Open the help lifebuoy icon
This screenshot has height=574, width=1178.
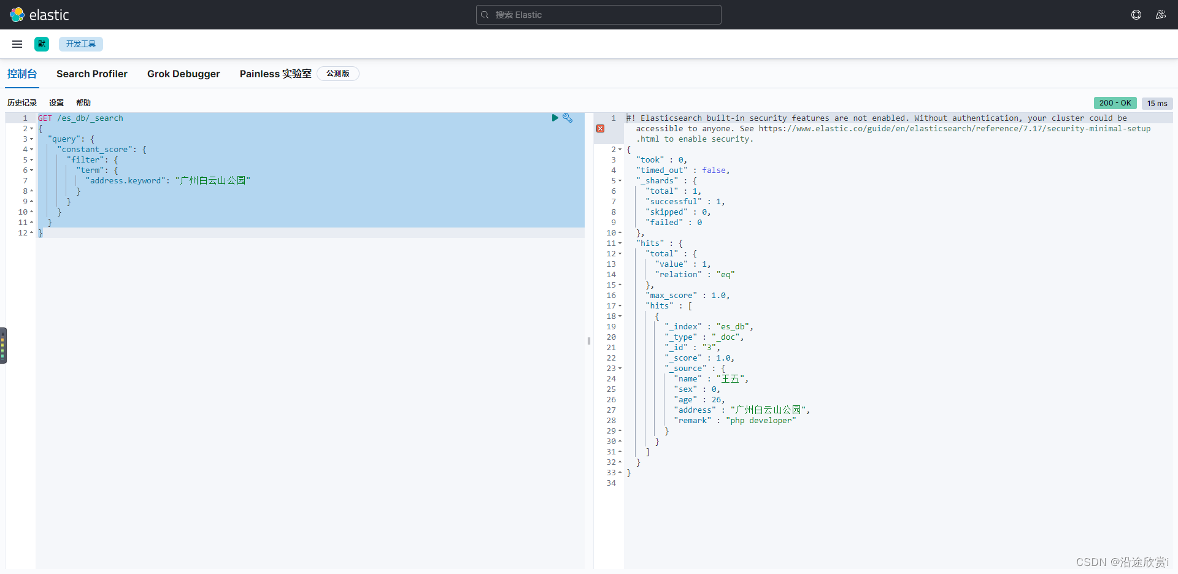tap(1136, 15)
